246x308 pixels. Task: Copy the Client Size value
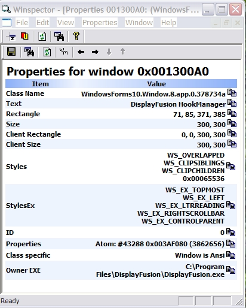232,144
